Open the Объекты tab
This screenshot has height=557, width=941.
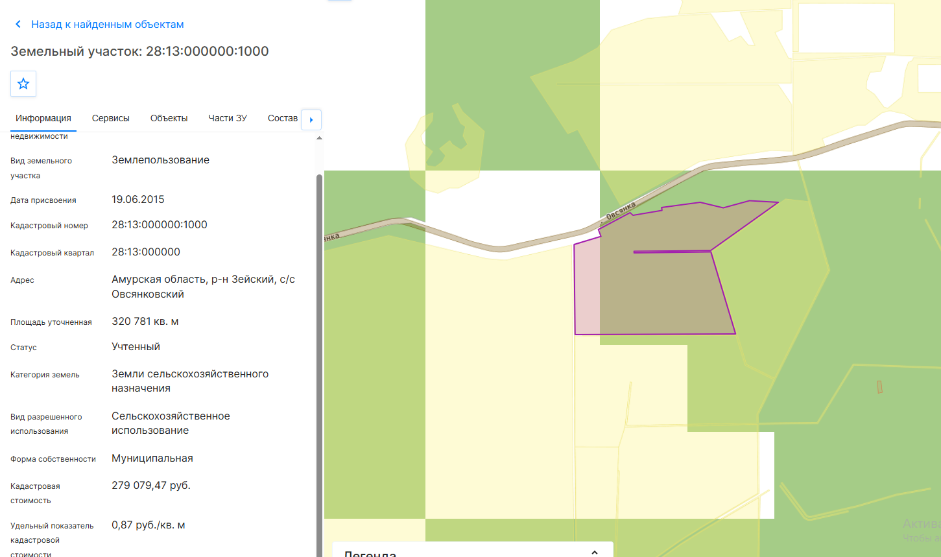(169, 118)
